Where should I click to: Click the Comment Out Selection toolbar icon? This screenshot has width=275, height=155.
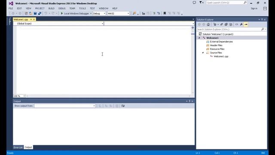[x=154, y=13]
